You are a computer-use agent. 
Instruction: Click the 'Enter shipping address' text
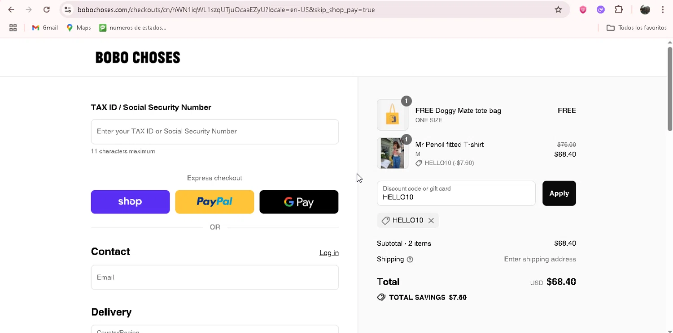pyautogui.click(x=540, y=259)
